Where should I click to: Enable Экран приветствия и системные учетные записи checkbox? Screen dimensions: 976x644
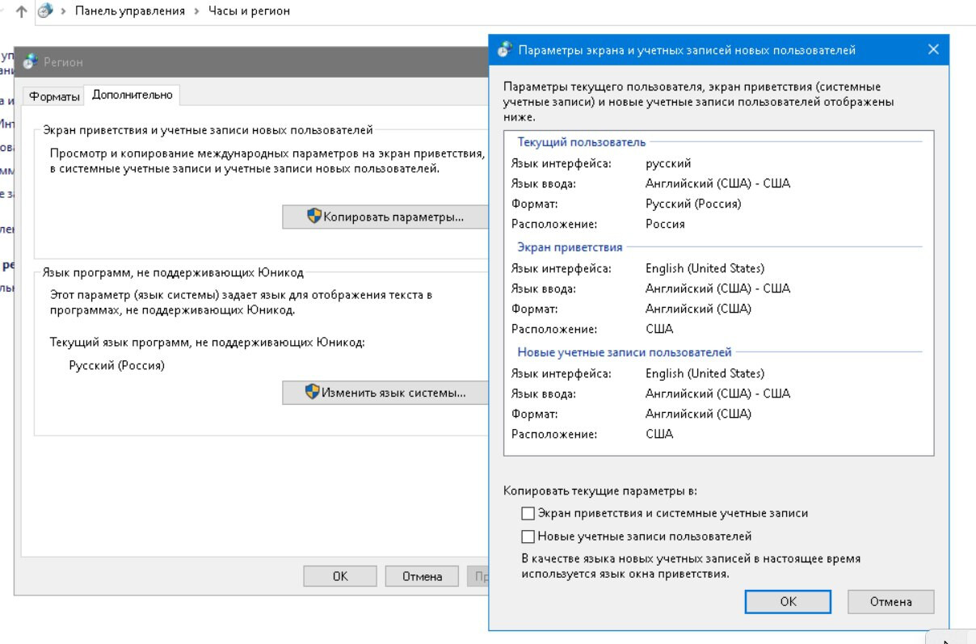point(528,513)
